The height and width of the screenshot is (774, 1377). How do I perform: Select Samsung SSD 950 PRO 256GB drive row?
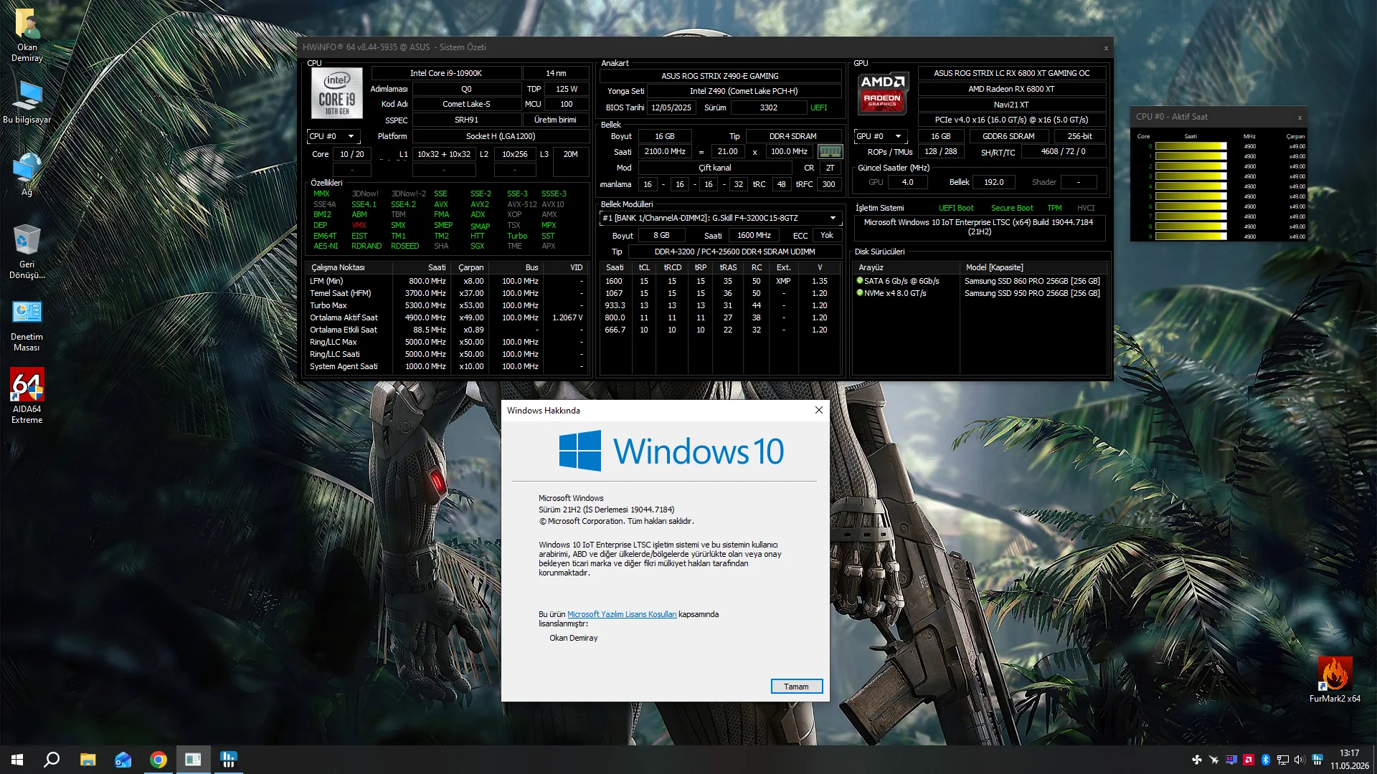980,293
